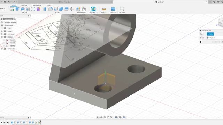Click the Look At icon in navigation bar
The width and height of the screenshot is (223, 125).
[x=101, y=117]
